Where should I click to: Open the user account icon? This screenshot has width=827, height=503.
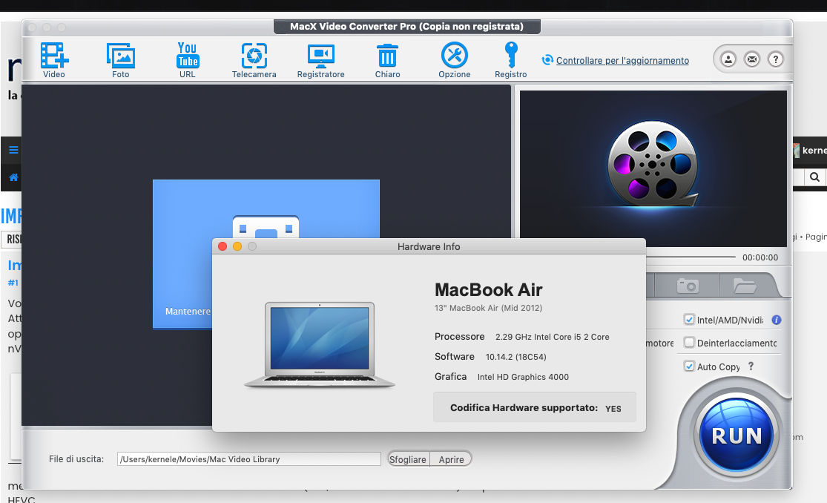click(x=728, y=59)
